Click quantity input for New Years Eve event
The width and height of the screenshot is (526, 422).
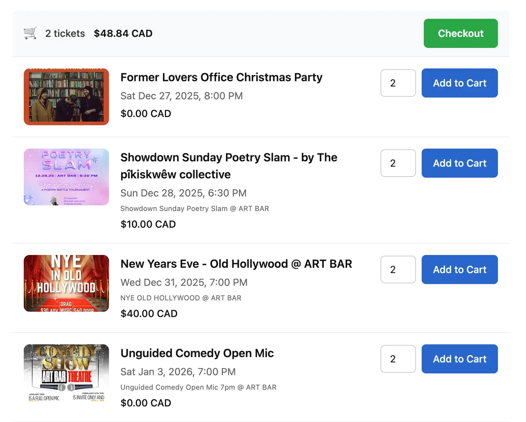tap(398, 270)
